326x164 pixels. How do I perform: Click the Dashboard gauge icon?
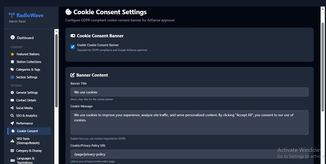13,38
